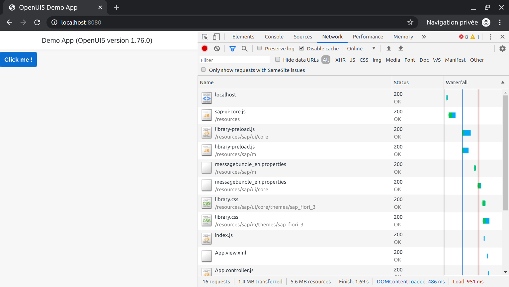This screenshot has width=509, height=287.
Task: Toggle the device toolbar icon
Action: (x=216, y=37)
